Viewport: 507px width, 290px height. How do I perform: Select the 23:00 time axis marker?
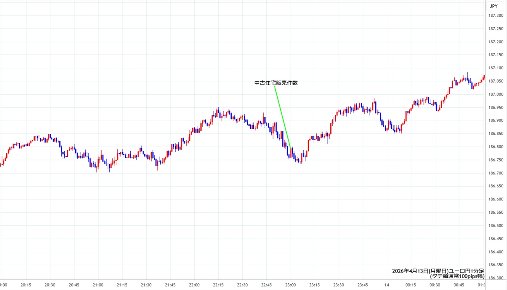(291, 285)
